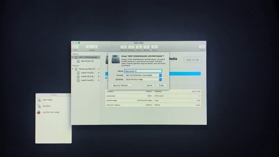Select Install macOS row directly under Samsung Flash Drive
279x157 pixels.
tap(86, 73)
